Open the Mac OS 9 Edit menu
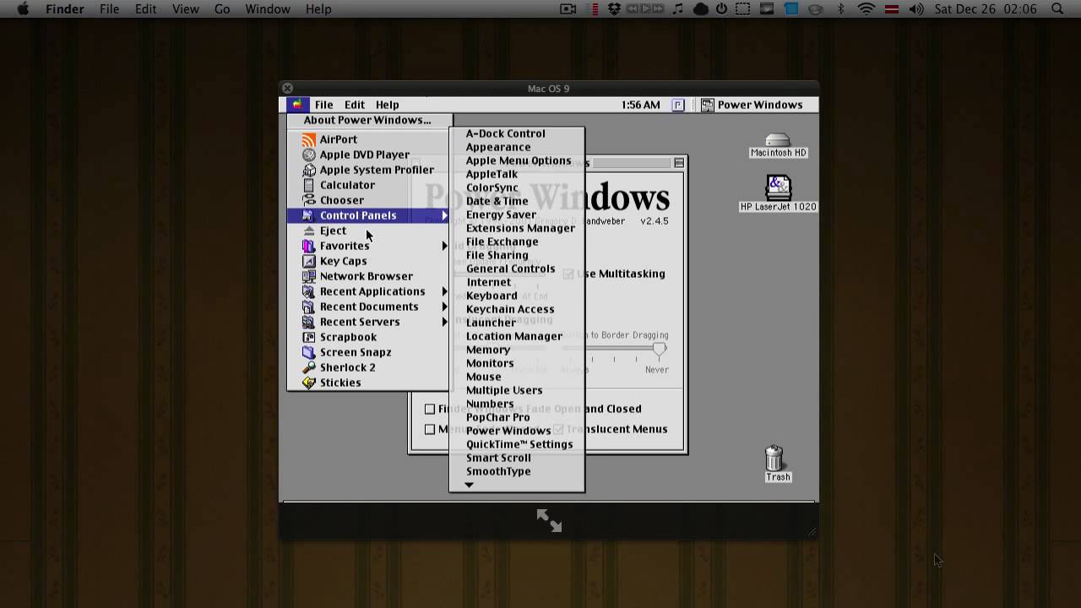 pos(354,105)
